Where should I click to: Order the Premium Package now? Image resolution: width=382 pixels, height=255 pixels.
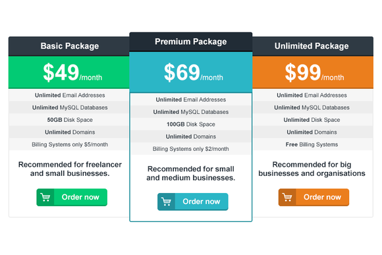(x=193, y=202)
